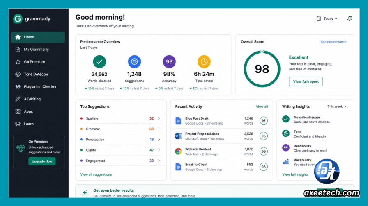Click the Readability quote icon
Viewport: 368px width, 206px height.
click(285, 148)
